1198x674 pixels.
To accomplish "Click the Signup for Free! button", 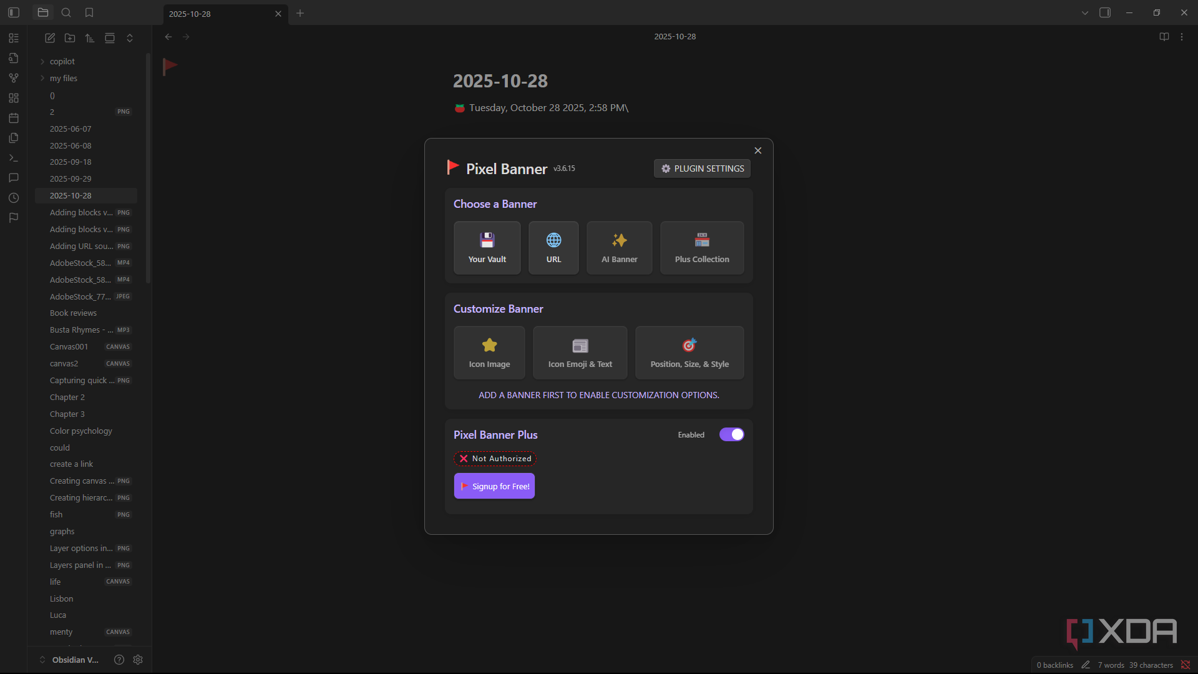I will 494,486.
